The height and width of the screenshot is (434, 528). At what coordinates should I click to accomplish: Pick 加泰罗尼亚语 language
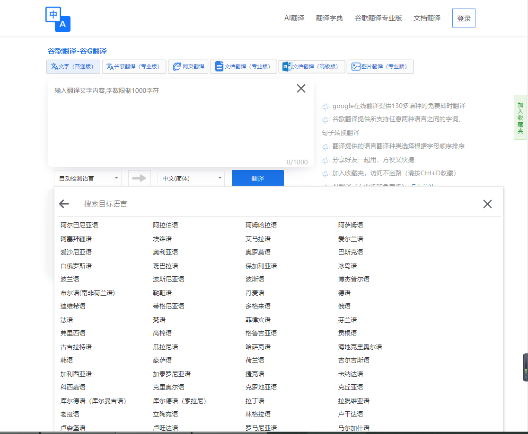pyautogui.click(x=172, y=374)
